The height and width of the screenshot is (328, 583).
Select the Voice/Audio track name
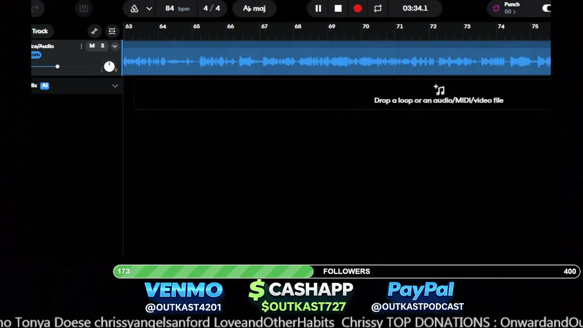(x=43, y=46)
